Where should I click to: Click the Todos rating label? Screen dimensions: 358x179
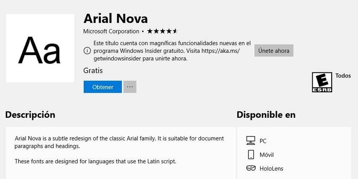coord(343,76)
